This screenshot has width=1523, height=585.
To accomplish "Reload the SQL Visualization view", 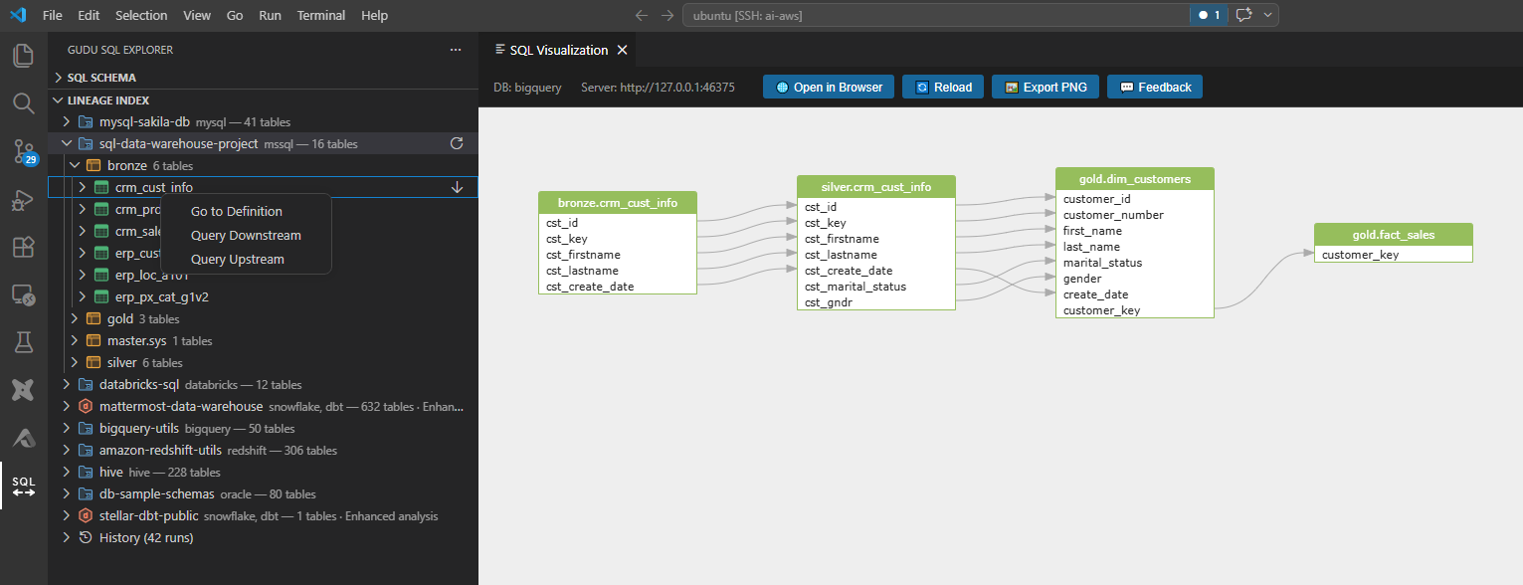I will (942, 87).
